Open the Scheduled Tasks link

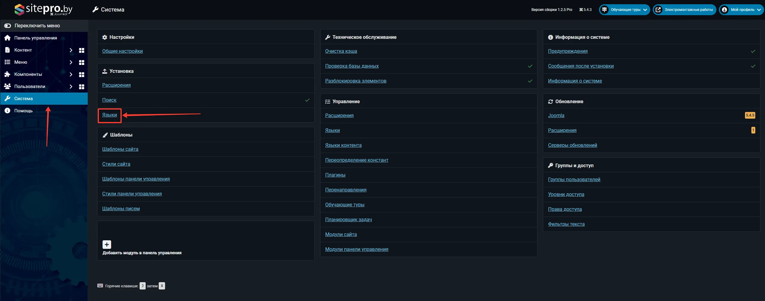pos(348,220)
